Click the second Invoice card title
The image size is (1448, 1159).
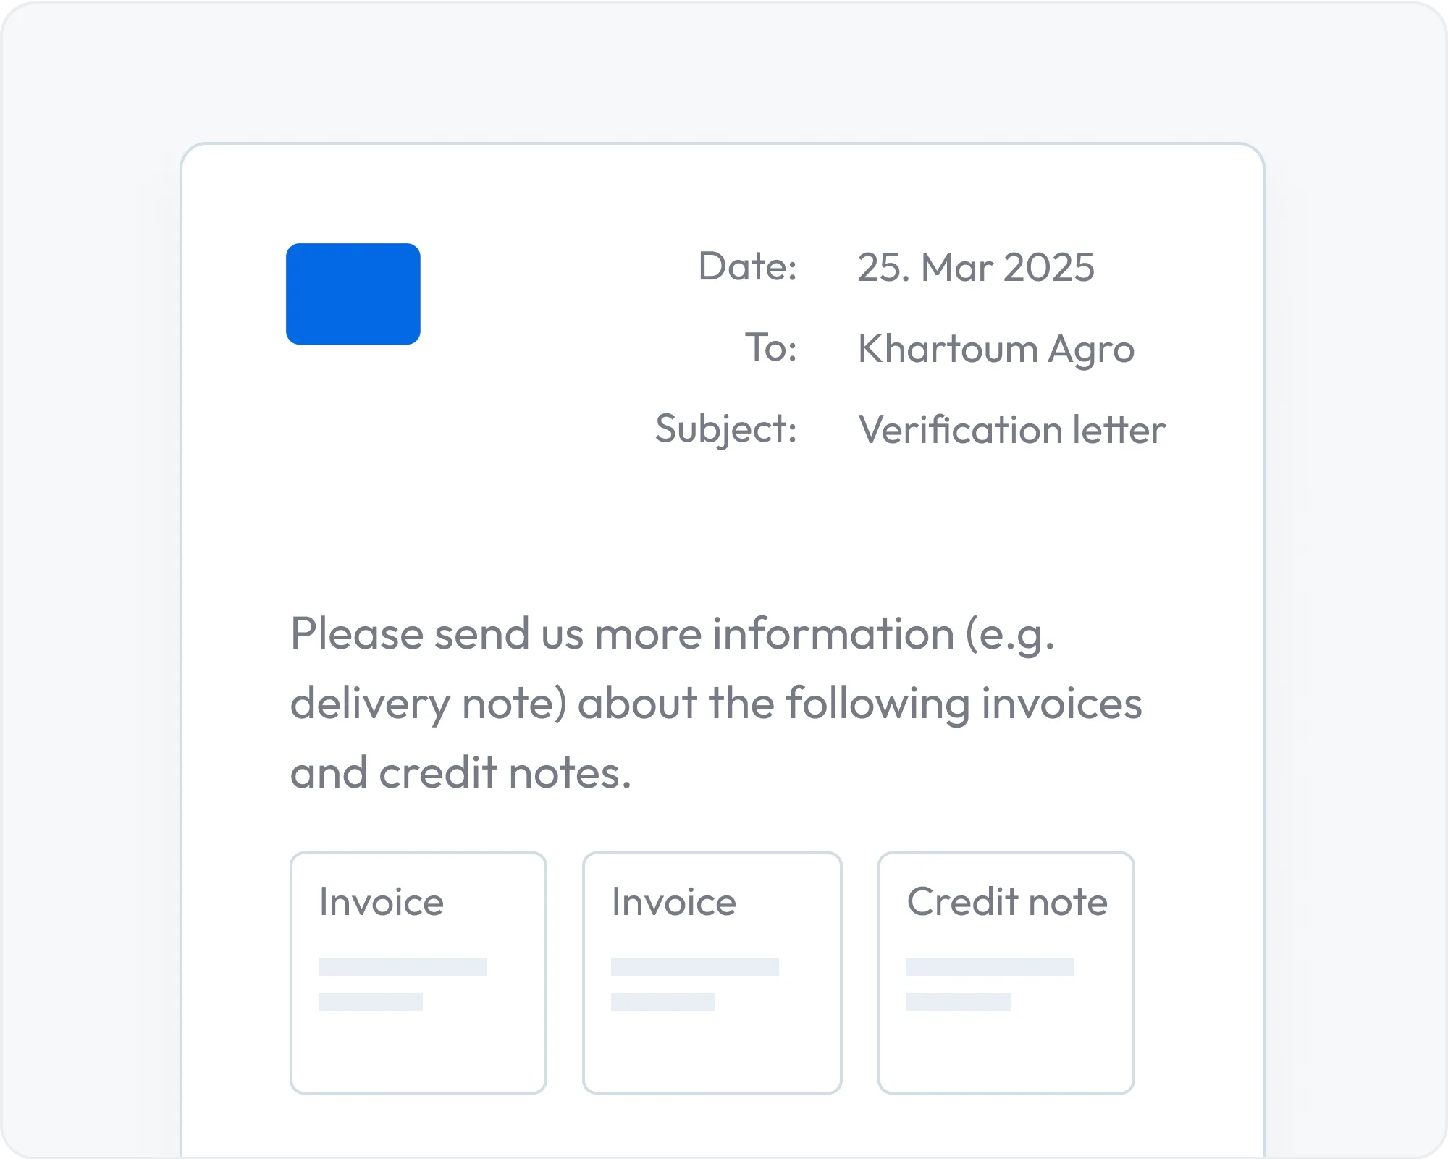coord(674,903)
